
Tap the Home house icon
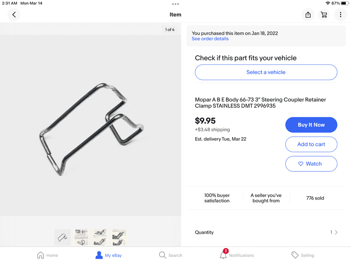(41, 255)
